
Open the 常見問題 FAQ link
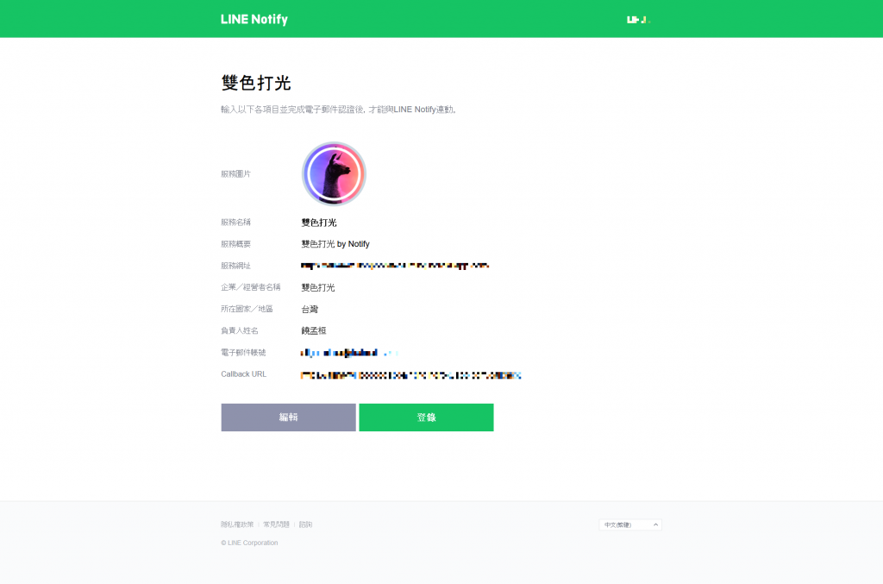tap(276, 524)
